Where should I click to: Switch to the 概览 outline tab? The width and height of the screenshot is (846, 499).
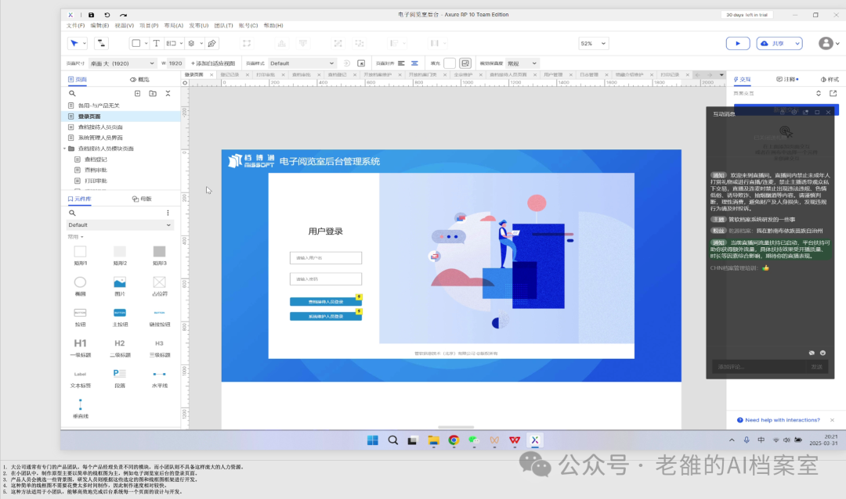(139, 79)
